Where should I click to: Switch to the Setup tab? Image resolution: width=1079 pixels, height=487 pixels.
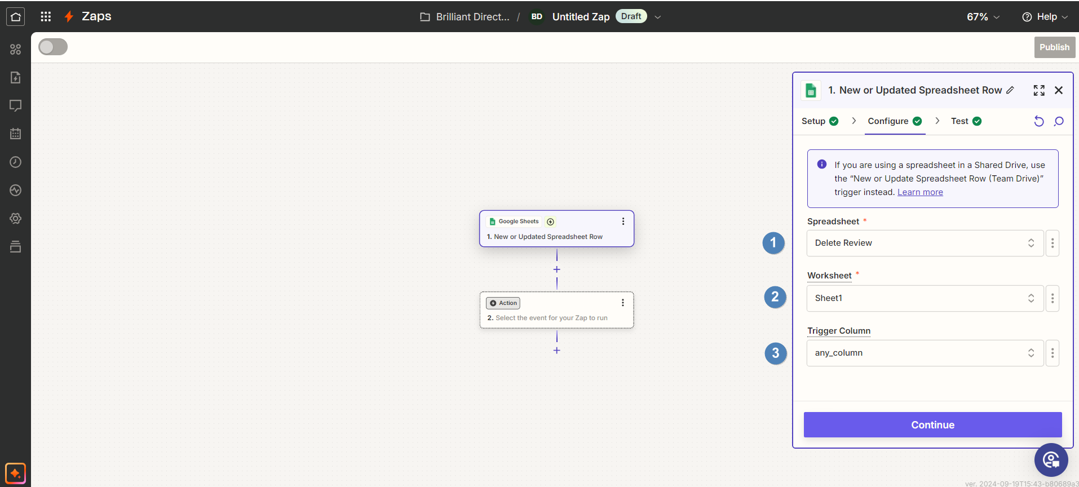pyautogui.click(x=820, y=121)
